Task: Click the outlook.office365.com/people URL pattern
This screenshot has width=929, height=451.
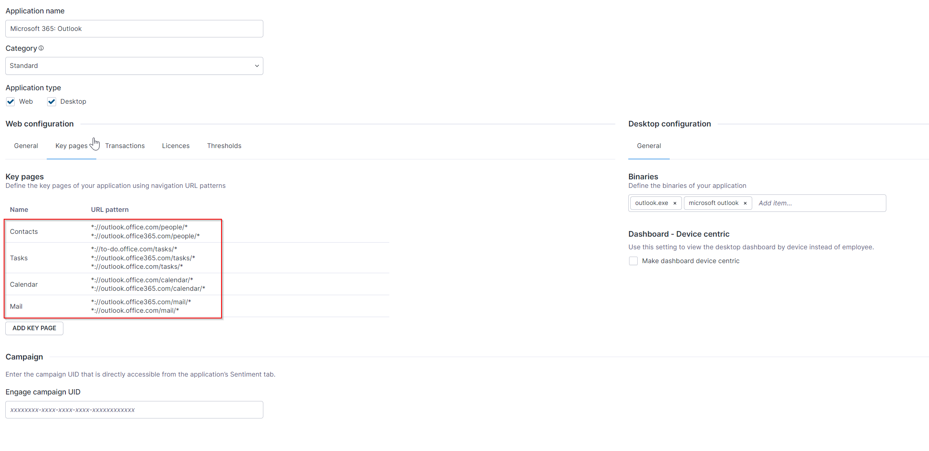Action: pyautogui.click(x=145, y=236)
